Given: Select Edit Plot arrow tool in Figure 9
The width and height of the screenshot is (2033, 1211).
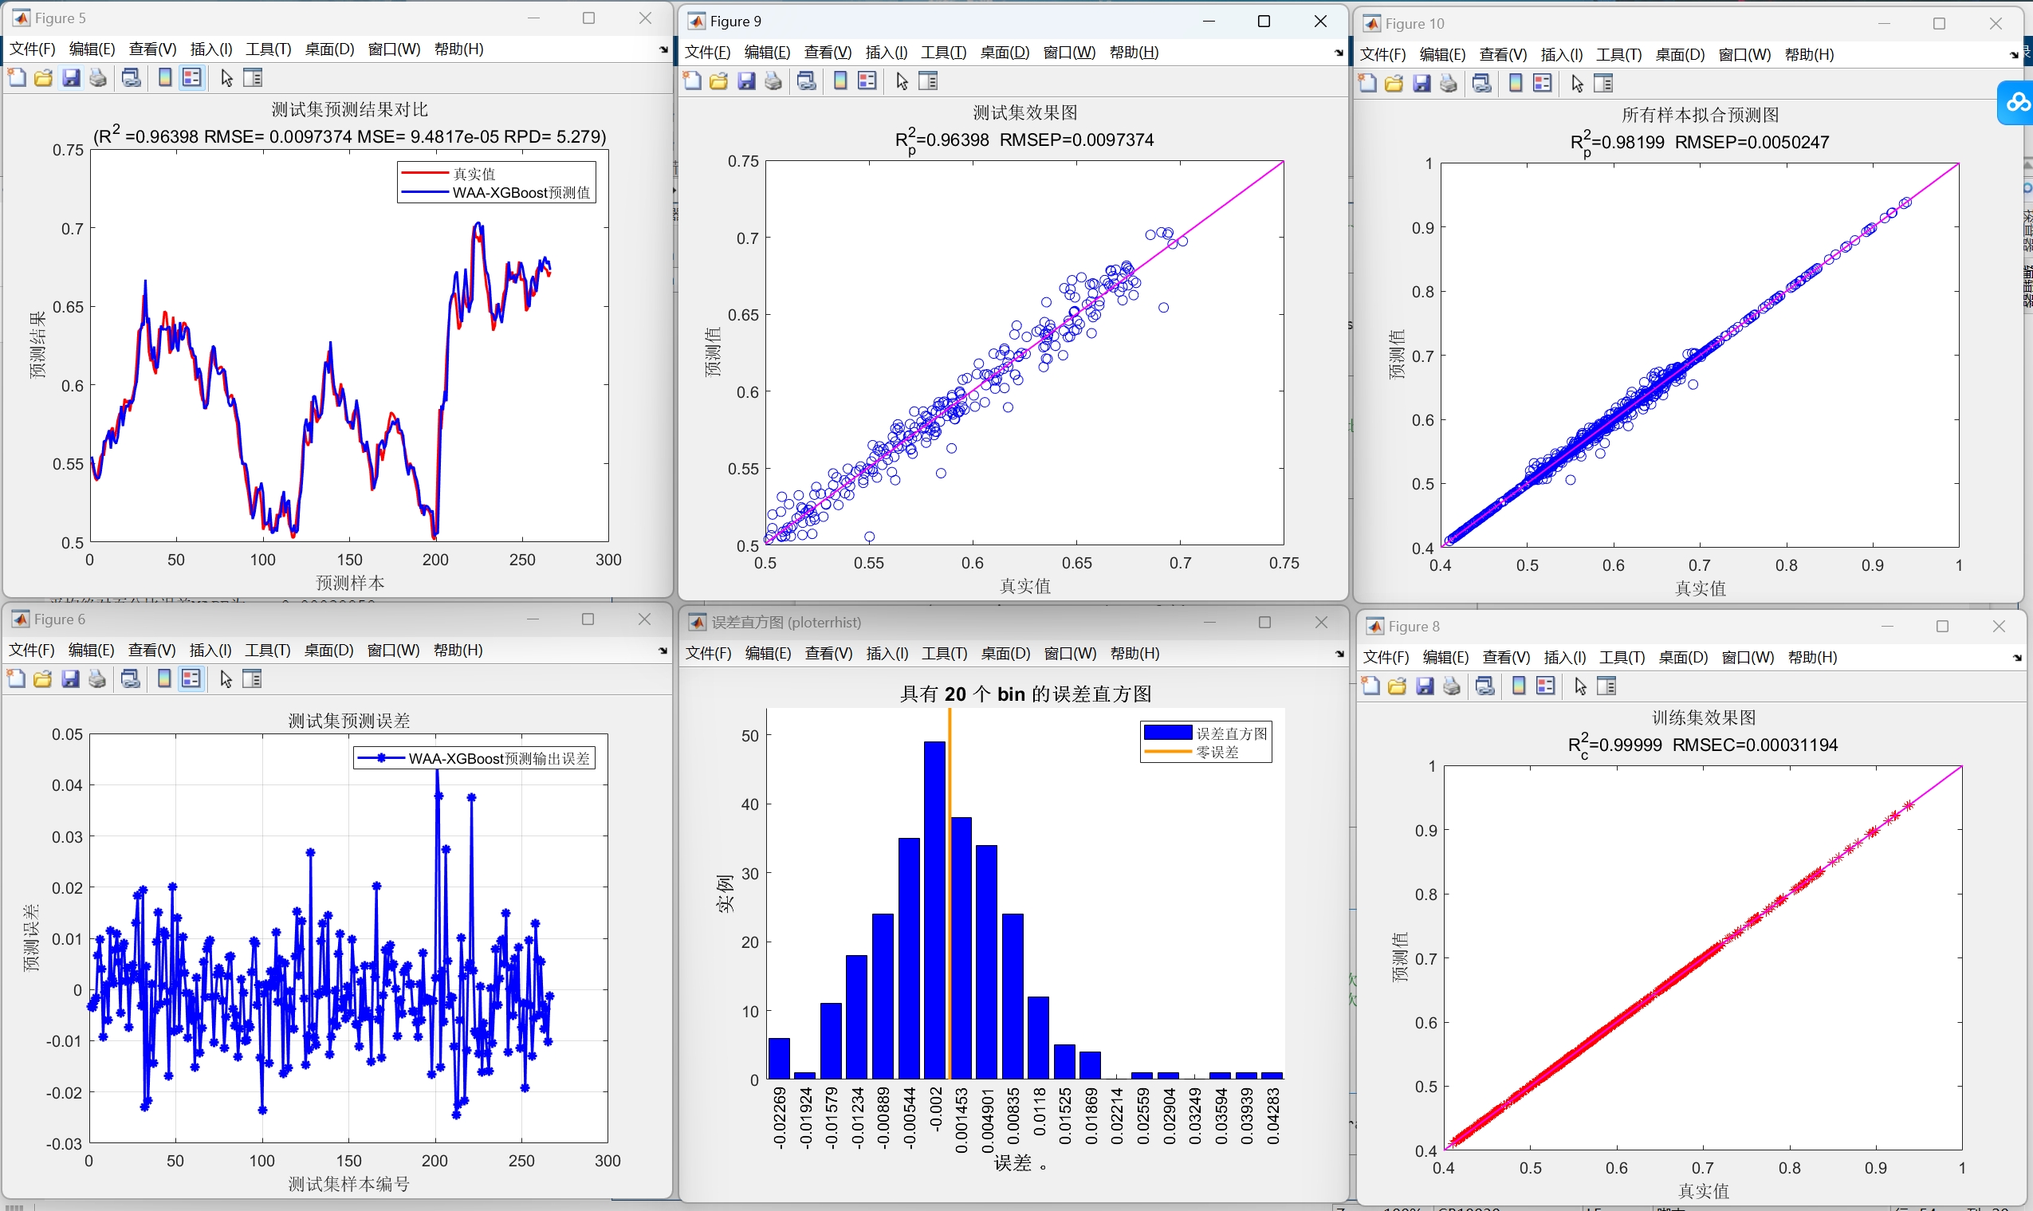Looking at the screenshot, I should click(x=902, y=81).
